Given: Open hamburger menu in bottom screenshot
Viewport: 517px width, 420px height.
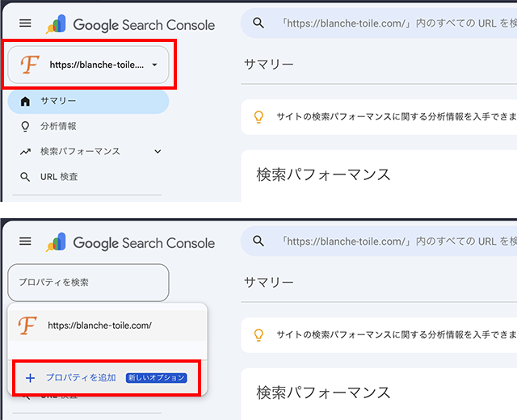Looking at the screenshot, I should click(x=25, y=241).
